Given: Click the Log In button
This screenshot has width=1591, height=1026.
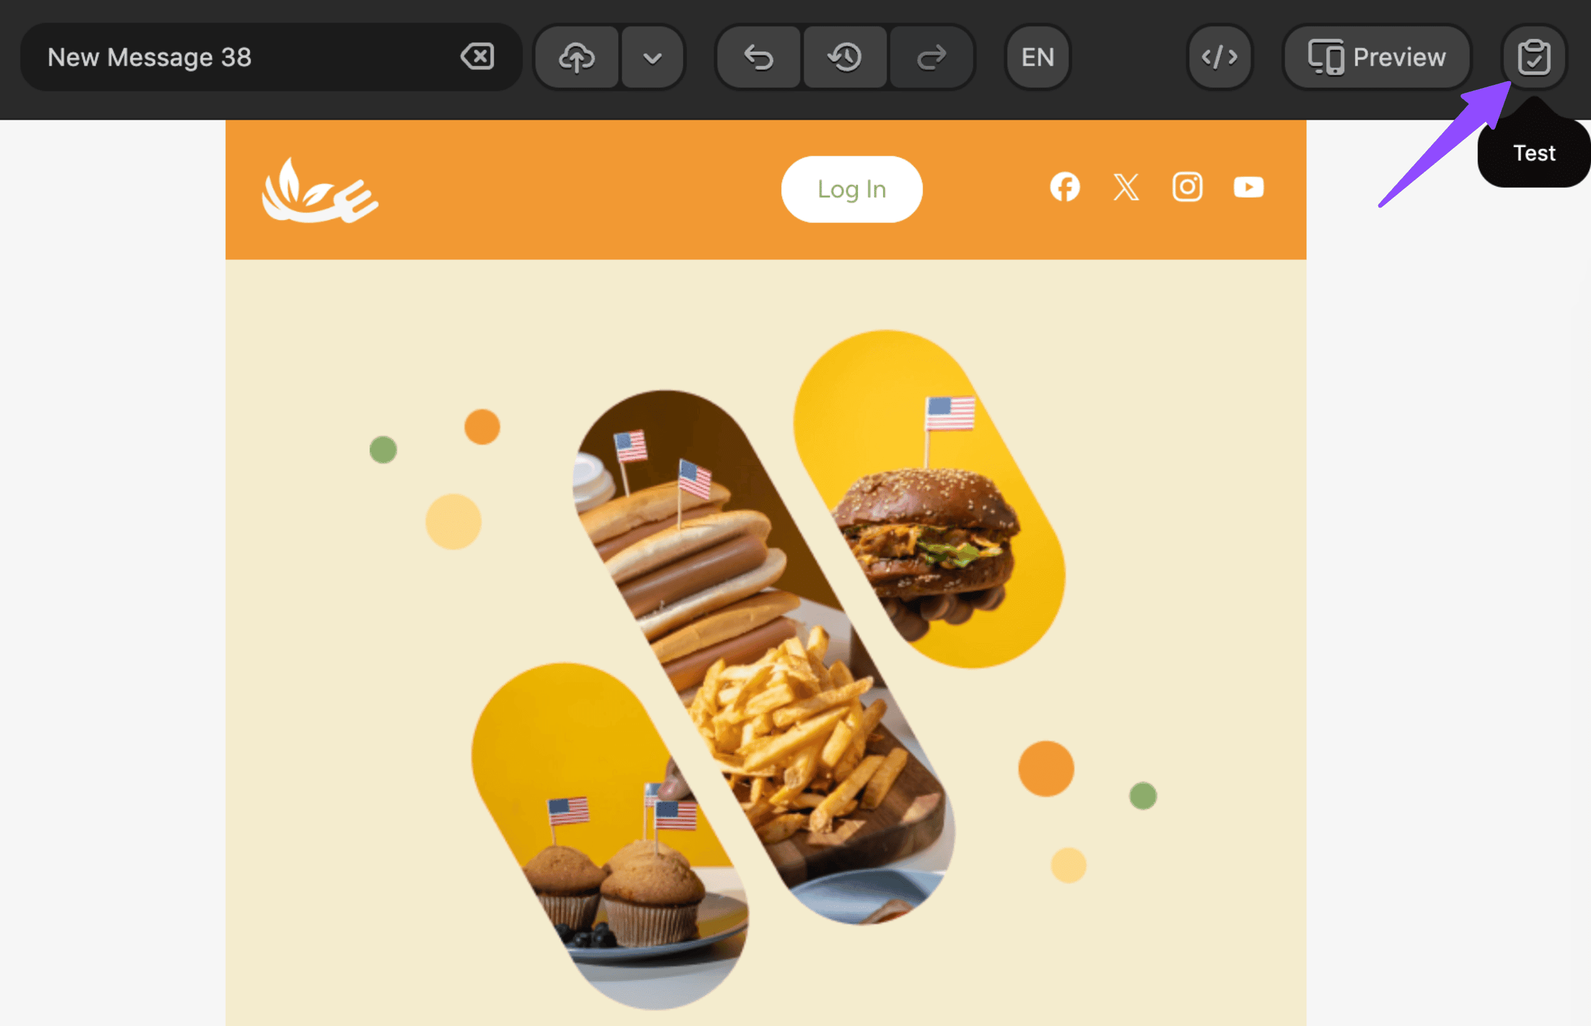Looking at the screenshot, I should click(x=852, y=189).
